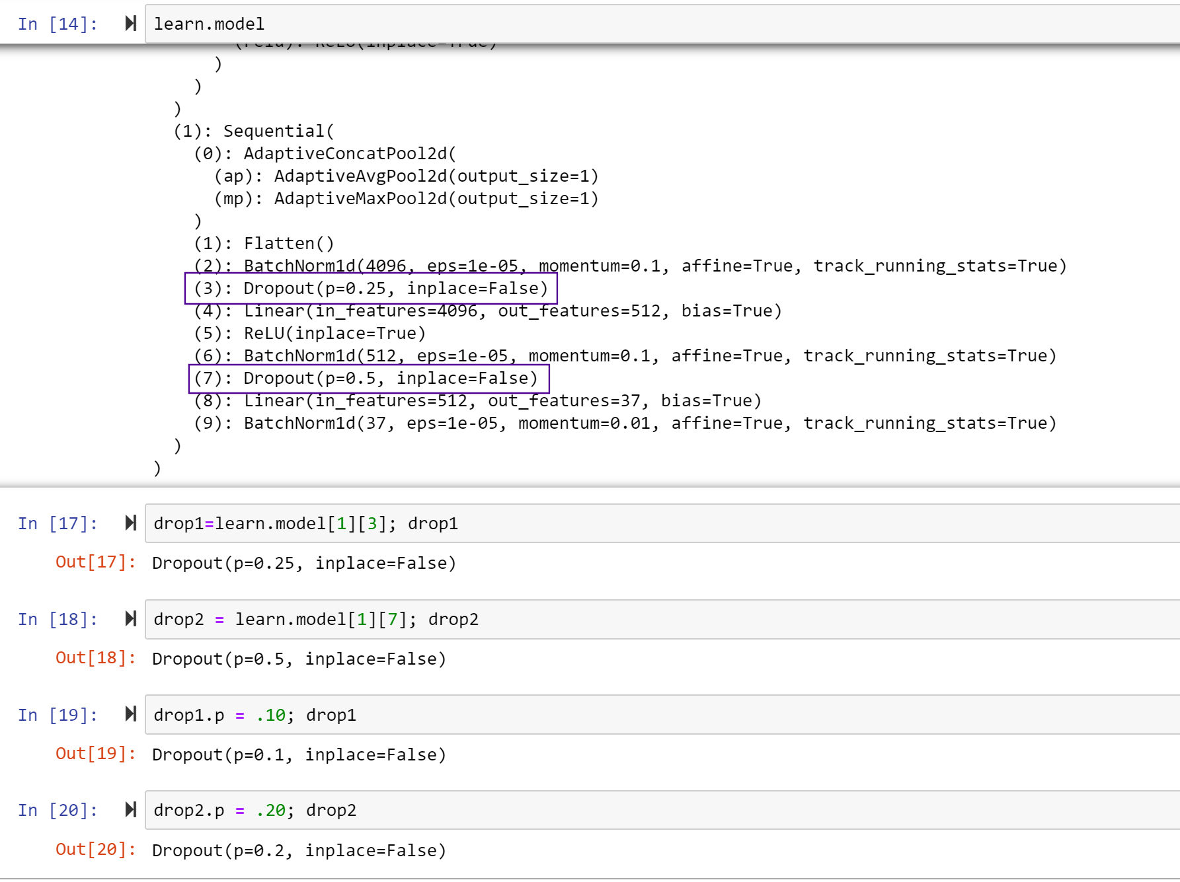Click the Out[19] output prompt

point(95,754)
